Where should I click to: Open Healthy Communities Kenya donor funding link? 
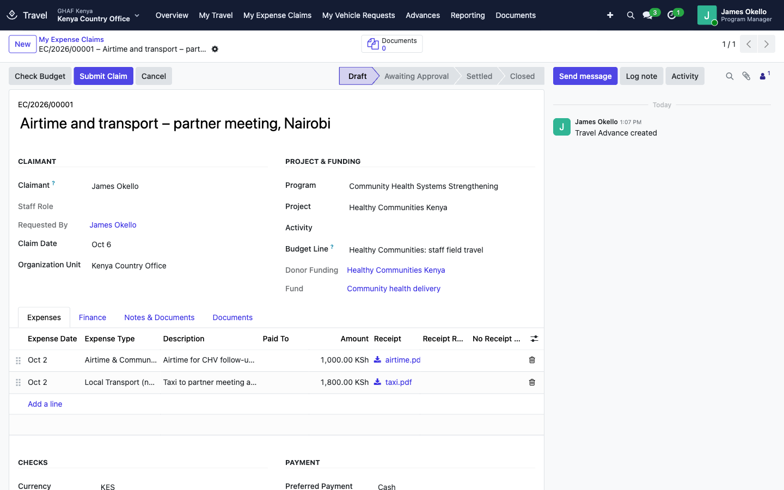click(x=396, y=270)
